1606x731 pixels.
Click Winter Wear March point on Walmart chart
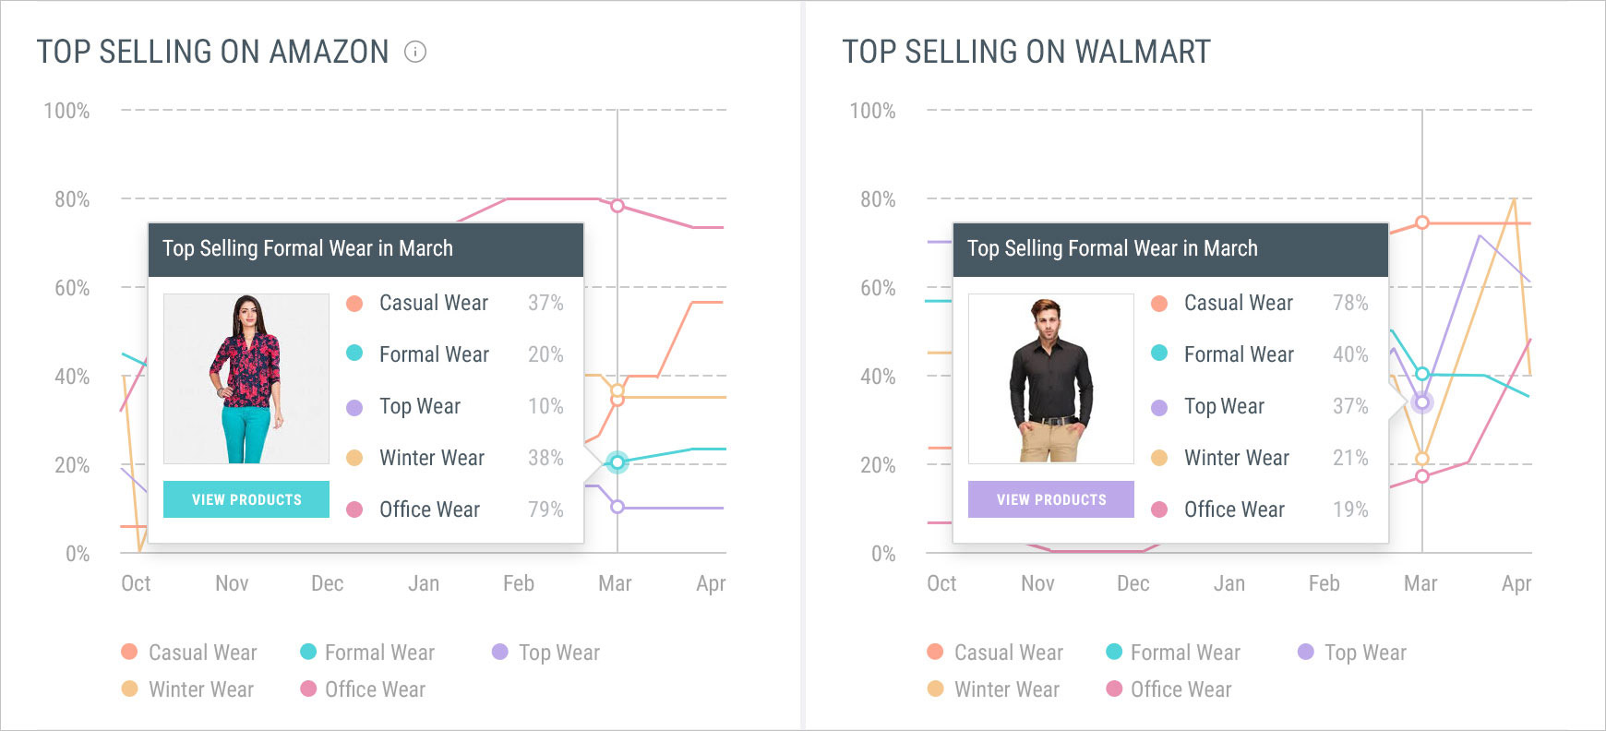tap(1422, 459)
